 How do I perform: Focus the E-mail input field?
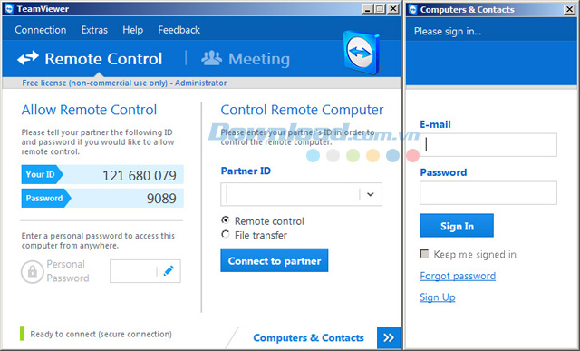point(488,145)
